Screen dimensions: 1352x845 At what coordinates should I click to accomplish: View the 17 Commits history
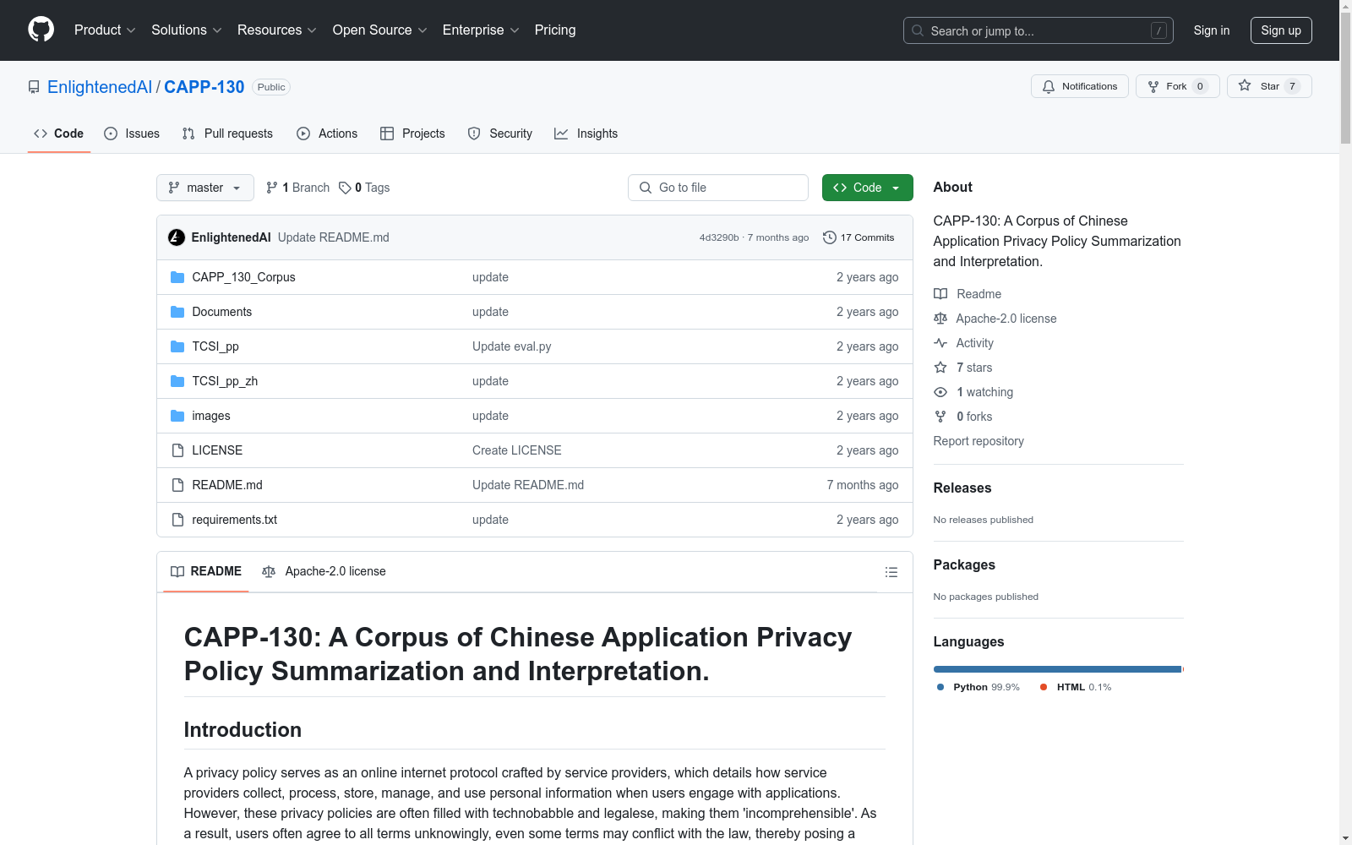[x=859, y=237]
